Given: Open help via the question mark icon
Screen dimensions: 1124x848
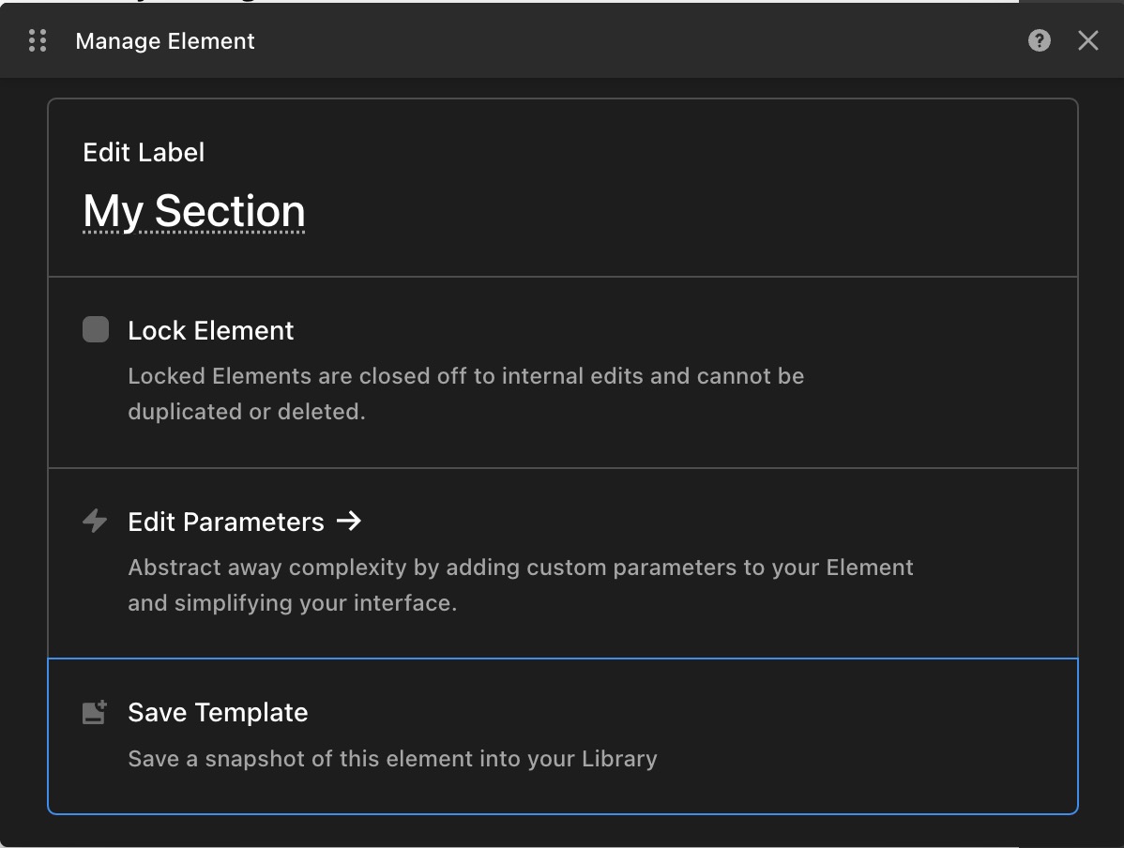Looking at the screenshot, I should pyautogui.click(x=1039, y=40).
